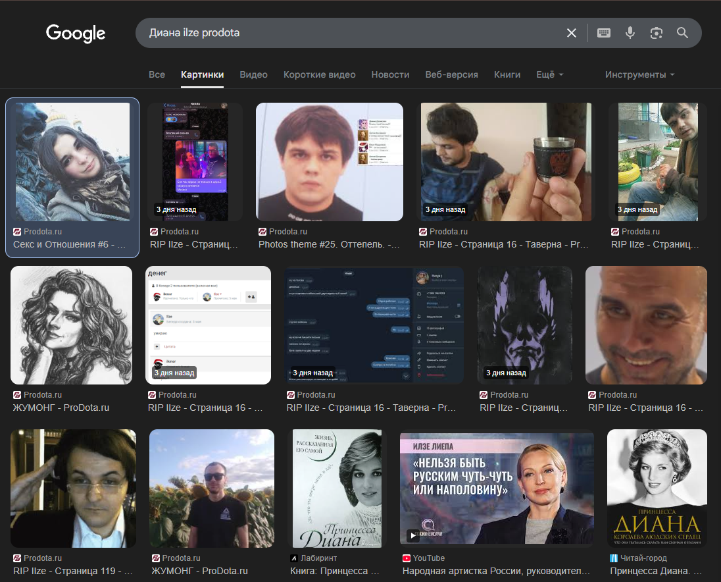Clear the search query with X icon

point(571,33)
